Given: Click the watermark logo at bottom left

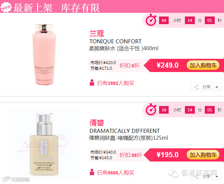Looking at the screenshot, I should [16, 179].
